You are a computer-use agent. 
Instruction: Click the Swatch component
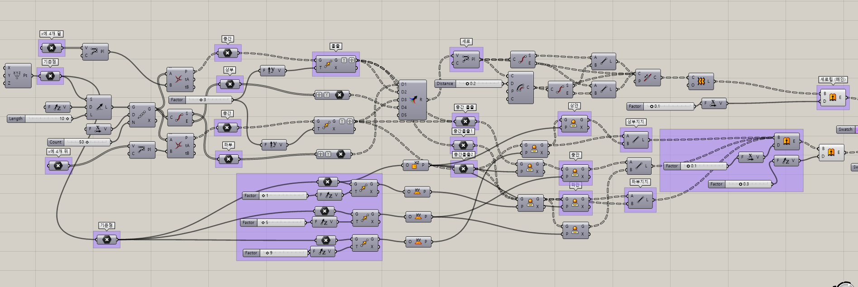coord(847,129)
